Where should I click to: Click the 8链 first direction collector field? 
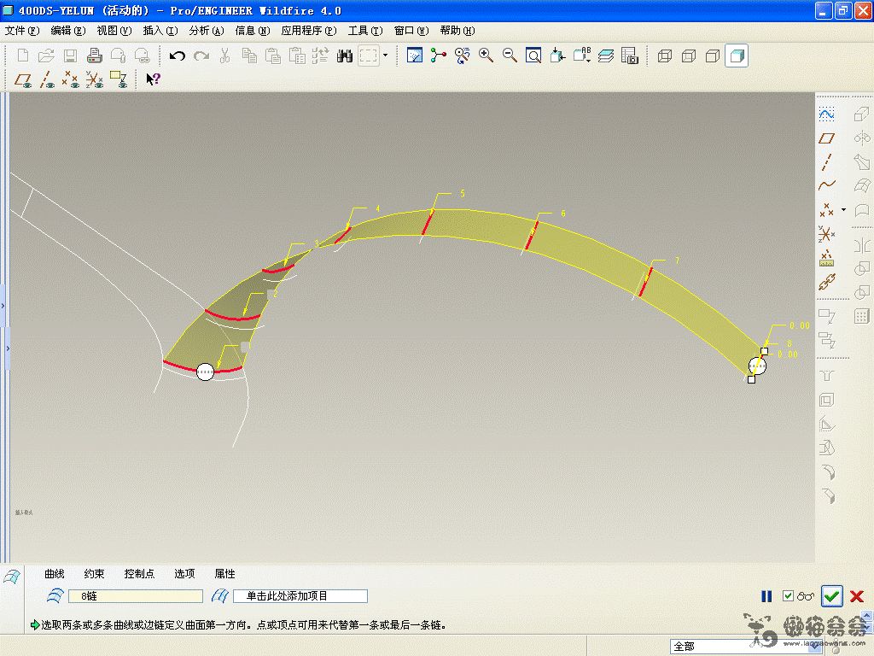[136, 596]
